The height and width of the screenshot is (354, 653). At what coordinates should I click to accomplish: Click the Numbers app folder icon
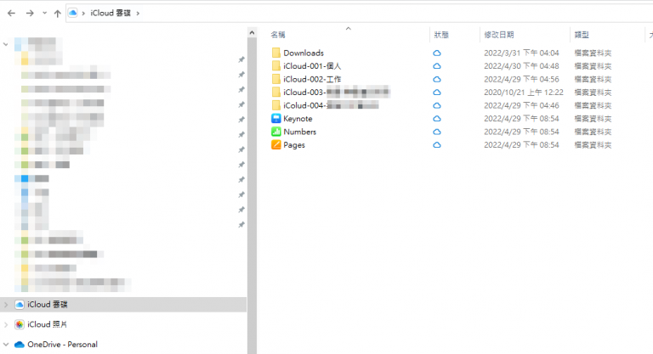point(275,132)
